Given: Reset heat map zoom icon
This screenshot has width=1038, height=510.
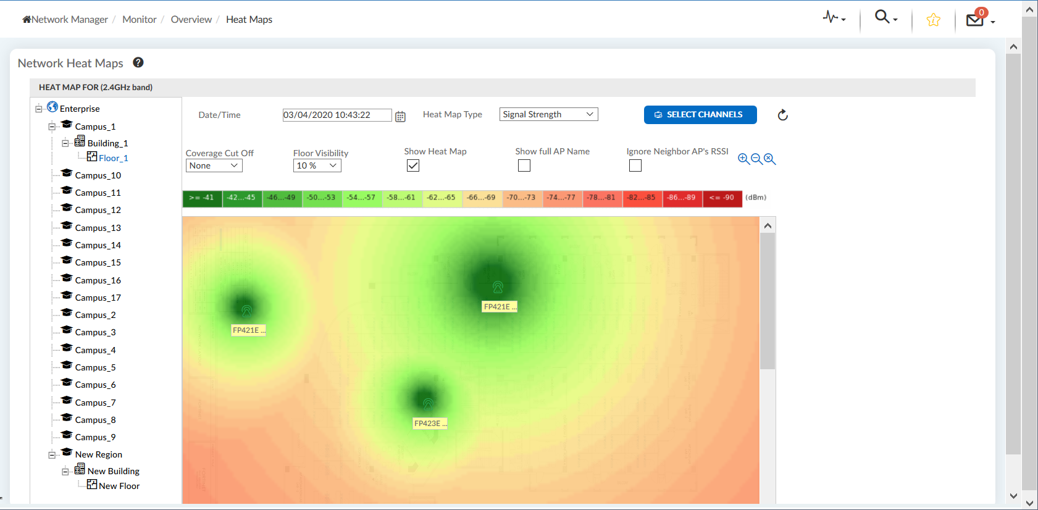Looking at the screenshot, I should coord(769,159).
